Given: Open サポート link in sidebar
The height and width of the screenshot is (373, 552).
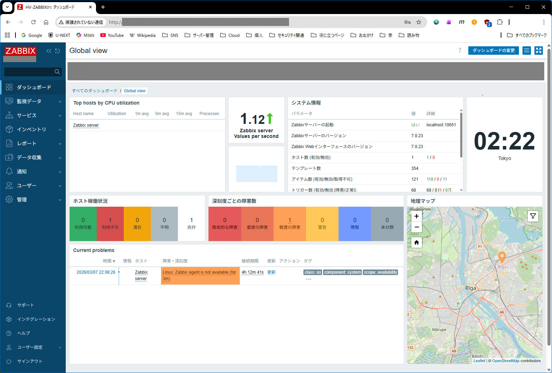Looking at the screenshot, I should tap(25, 305).
